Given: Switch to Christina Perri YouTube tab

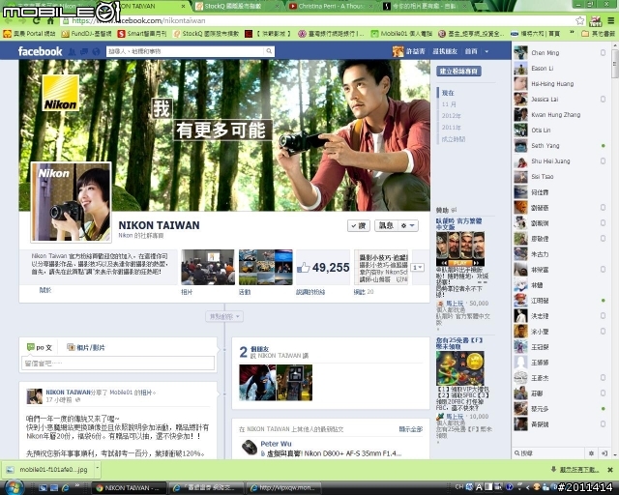Looking at the screenshot, I should click(x=330, y=6).
